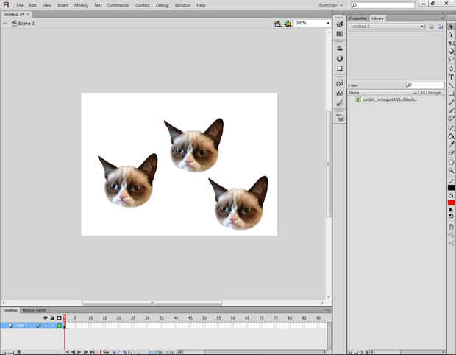The image size is (456, 355).
Task: Click the Scene 1 breadcrumb
Action: coord(24,24)
